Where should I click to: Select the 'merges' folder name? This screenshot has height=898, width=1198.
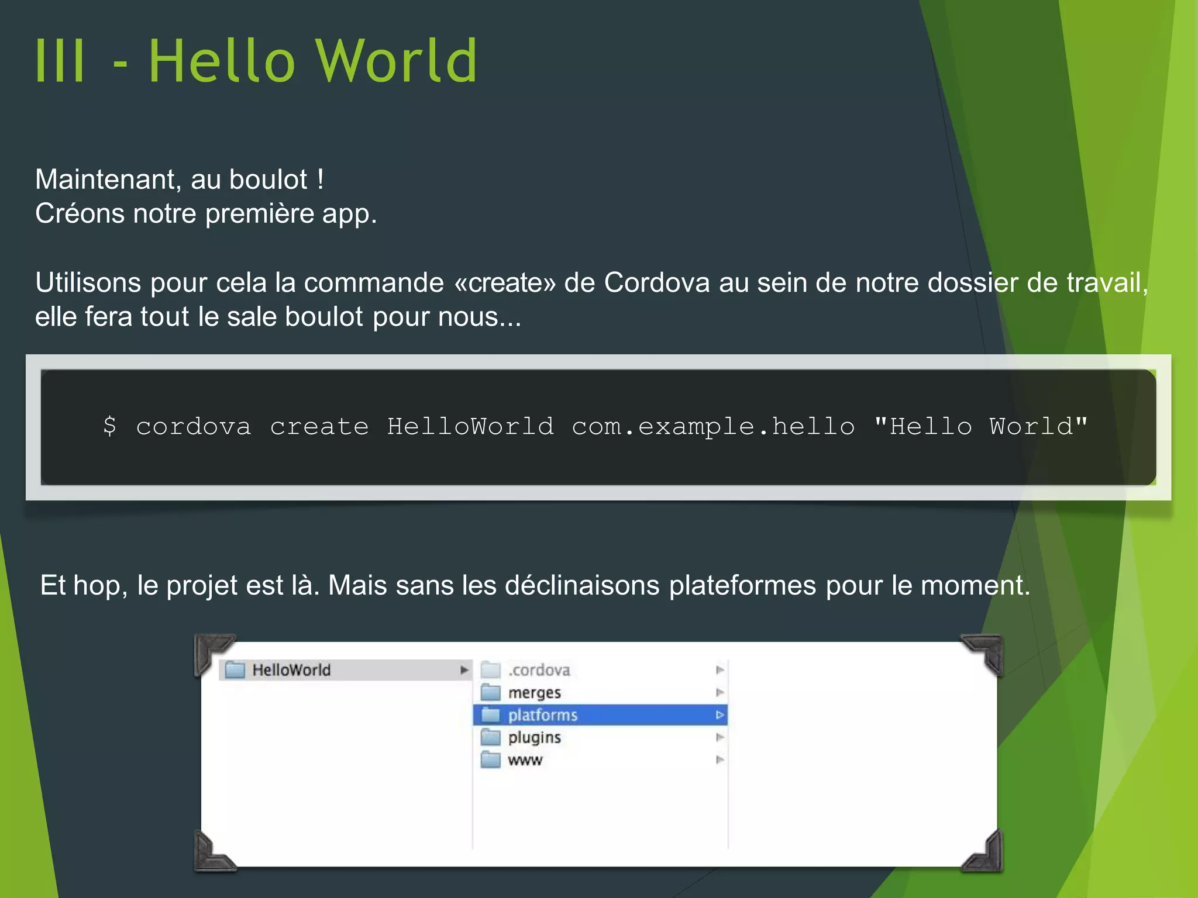point(535,693)
